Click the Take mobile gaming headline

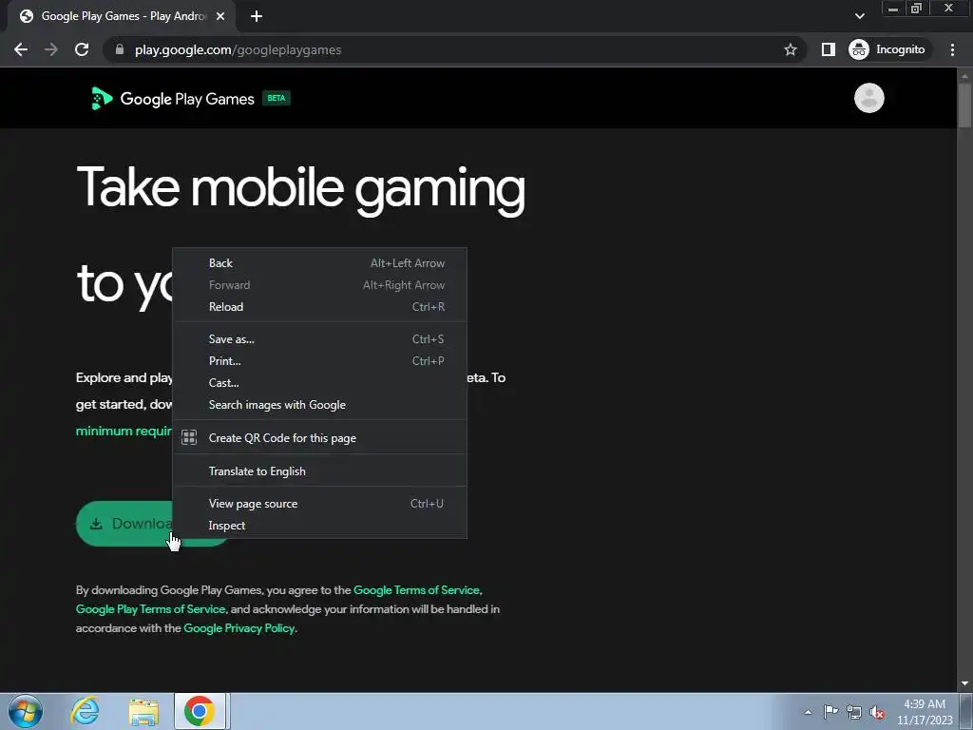pyautogui.click(x=301, y=188)
